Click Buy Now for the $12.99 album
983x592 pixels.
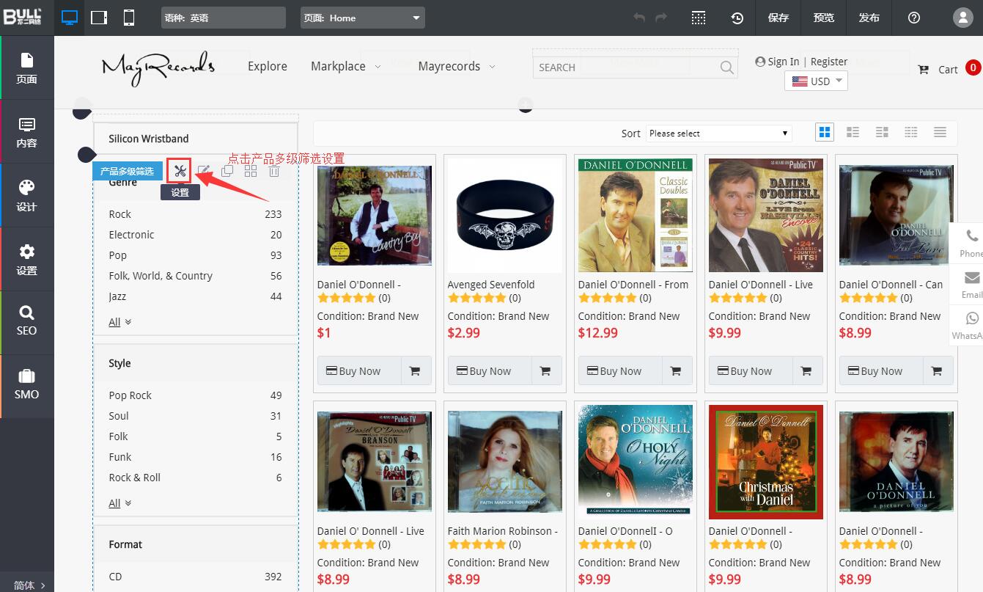(x=620, y=371)
